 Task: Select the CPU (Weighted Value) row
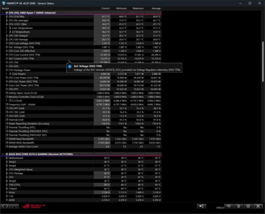point(81,169)
